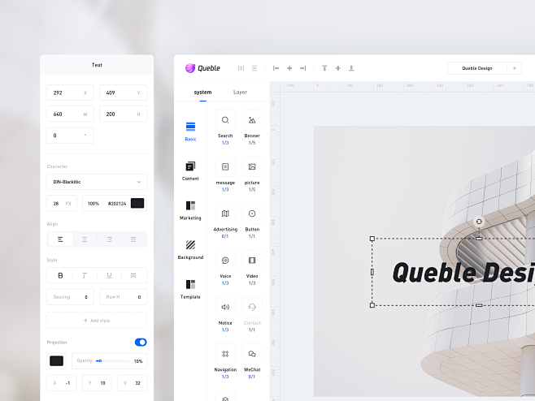Align objects to the left edge
Image resolution: width=535 pixels, height=401 pixels.
[x=276, y=68]
